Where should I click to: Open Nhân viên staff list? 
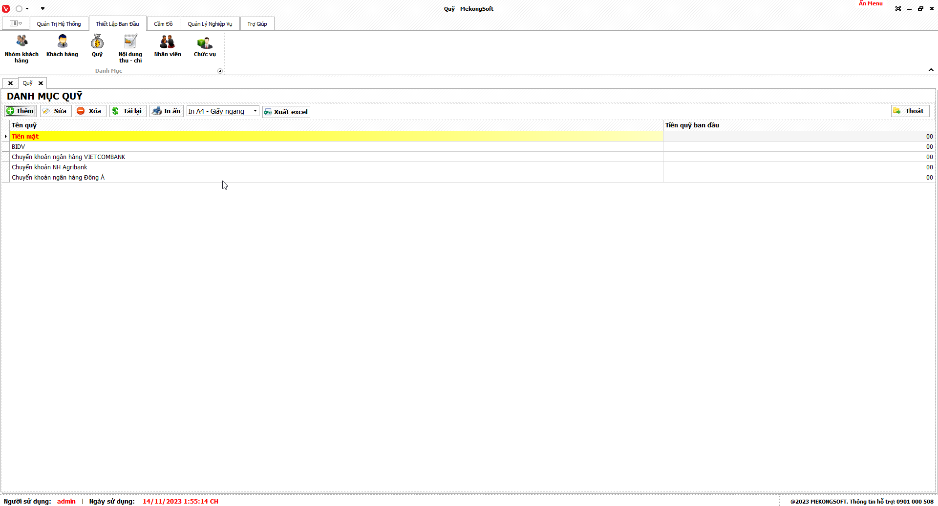coord(168,46)
